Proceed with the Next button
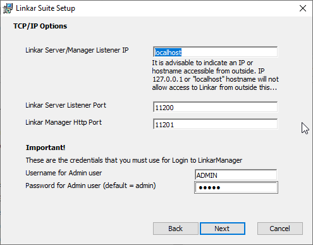The image size is (313, 245). [x=223, y=229]
